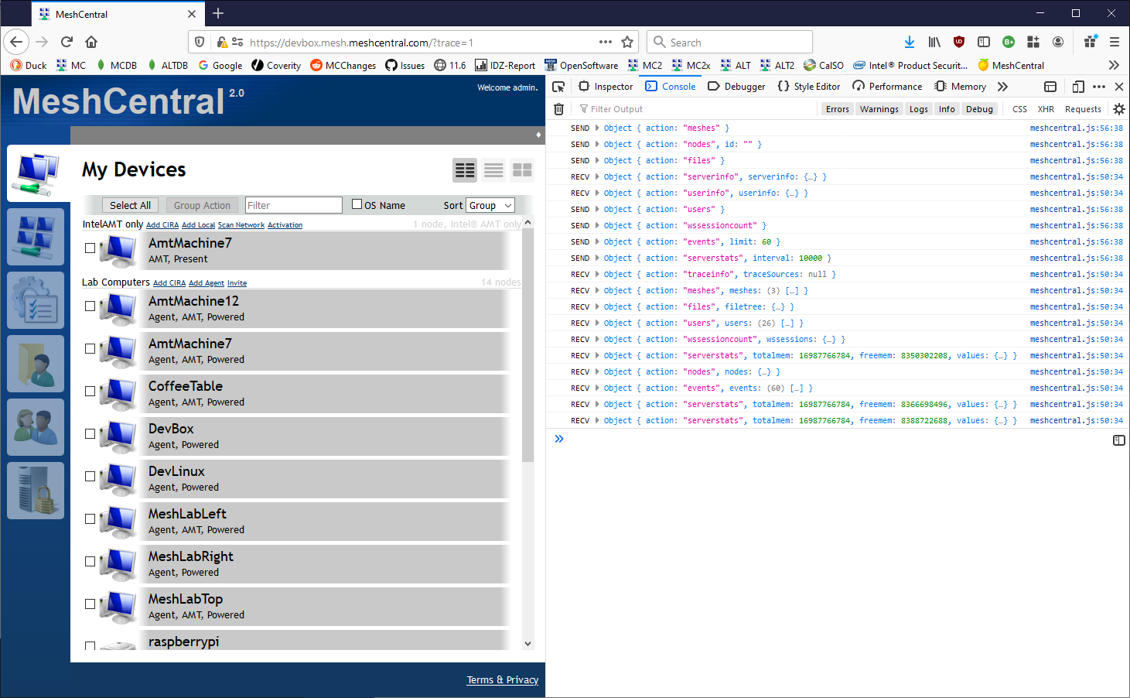Switch to detailed column device view

[465, 169]
